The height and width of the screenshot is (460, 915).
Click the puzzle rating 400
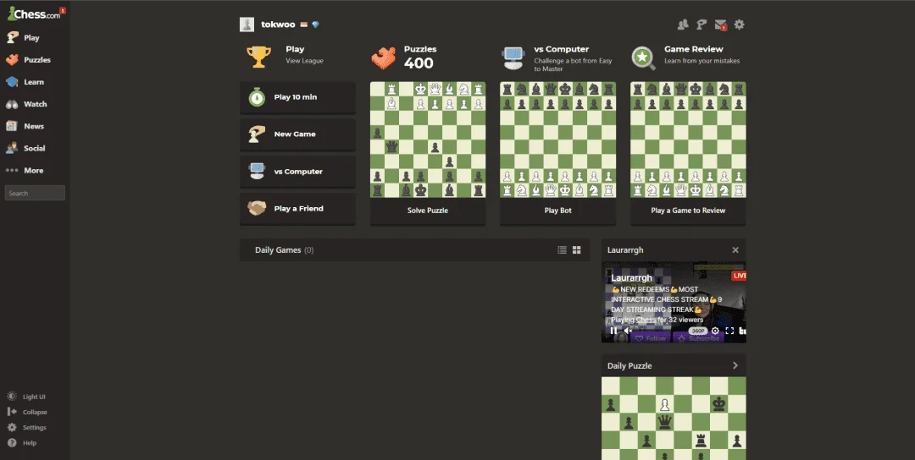(x=419, y=63)
